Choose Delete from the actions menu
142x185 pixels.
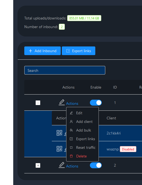pos(82,156)
